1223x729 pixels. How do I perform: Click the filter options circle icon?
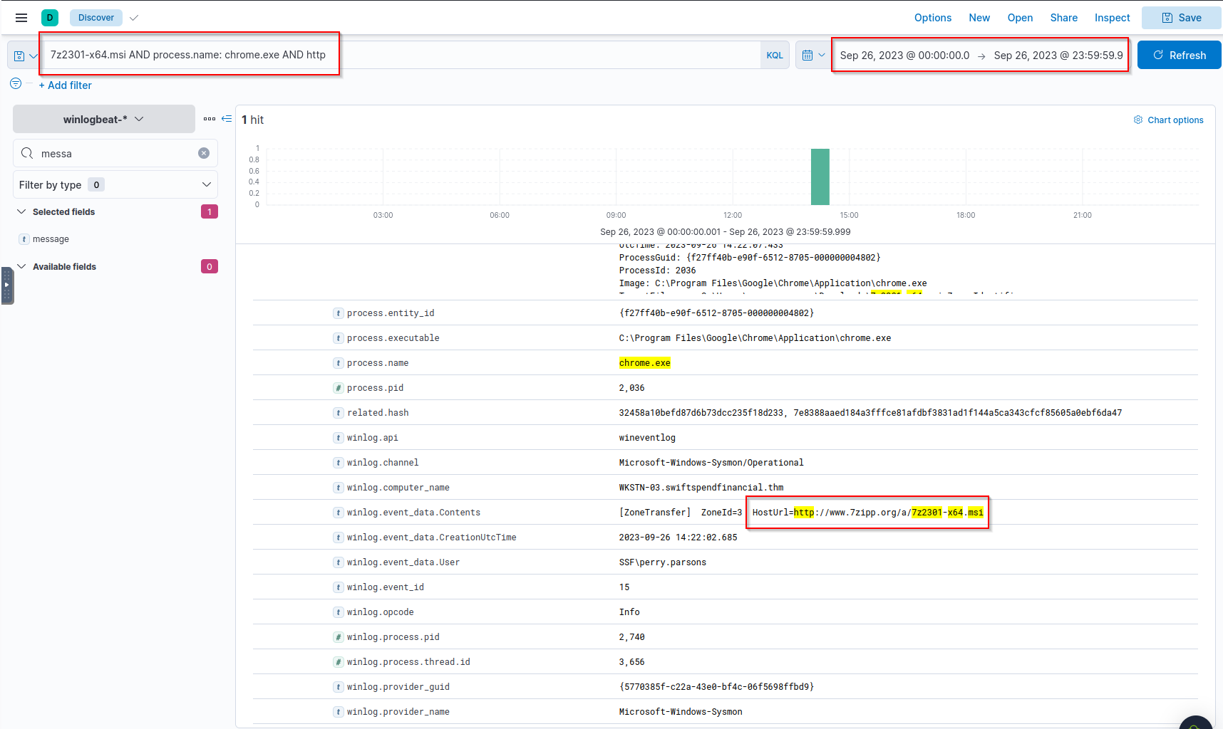[x=16, y=84]
